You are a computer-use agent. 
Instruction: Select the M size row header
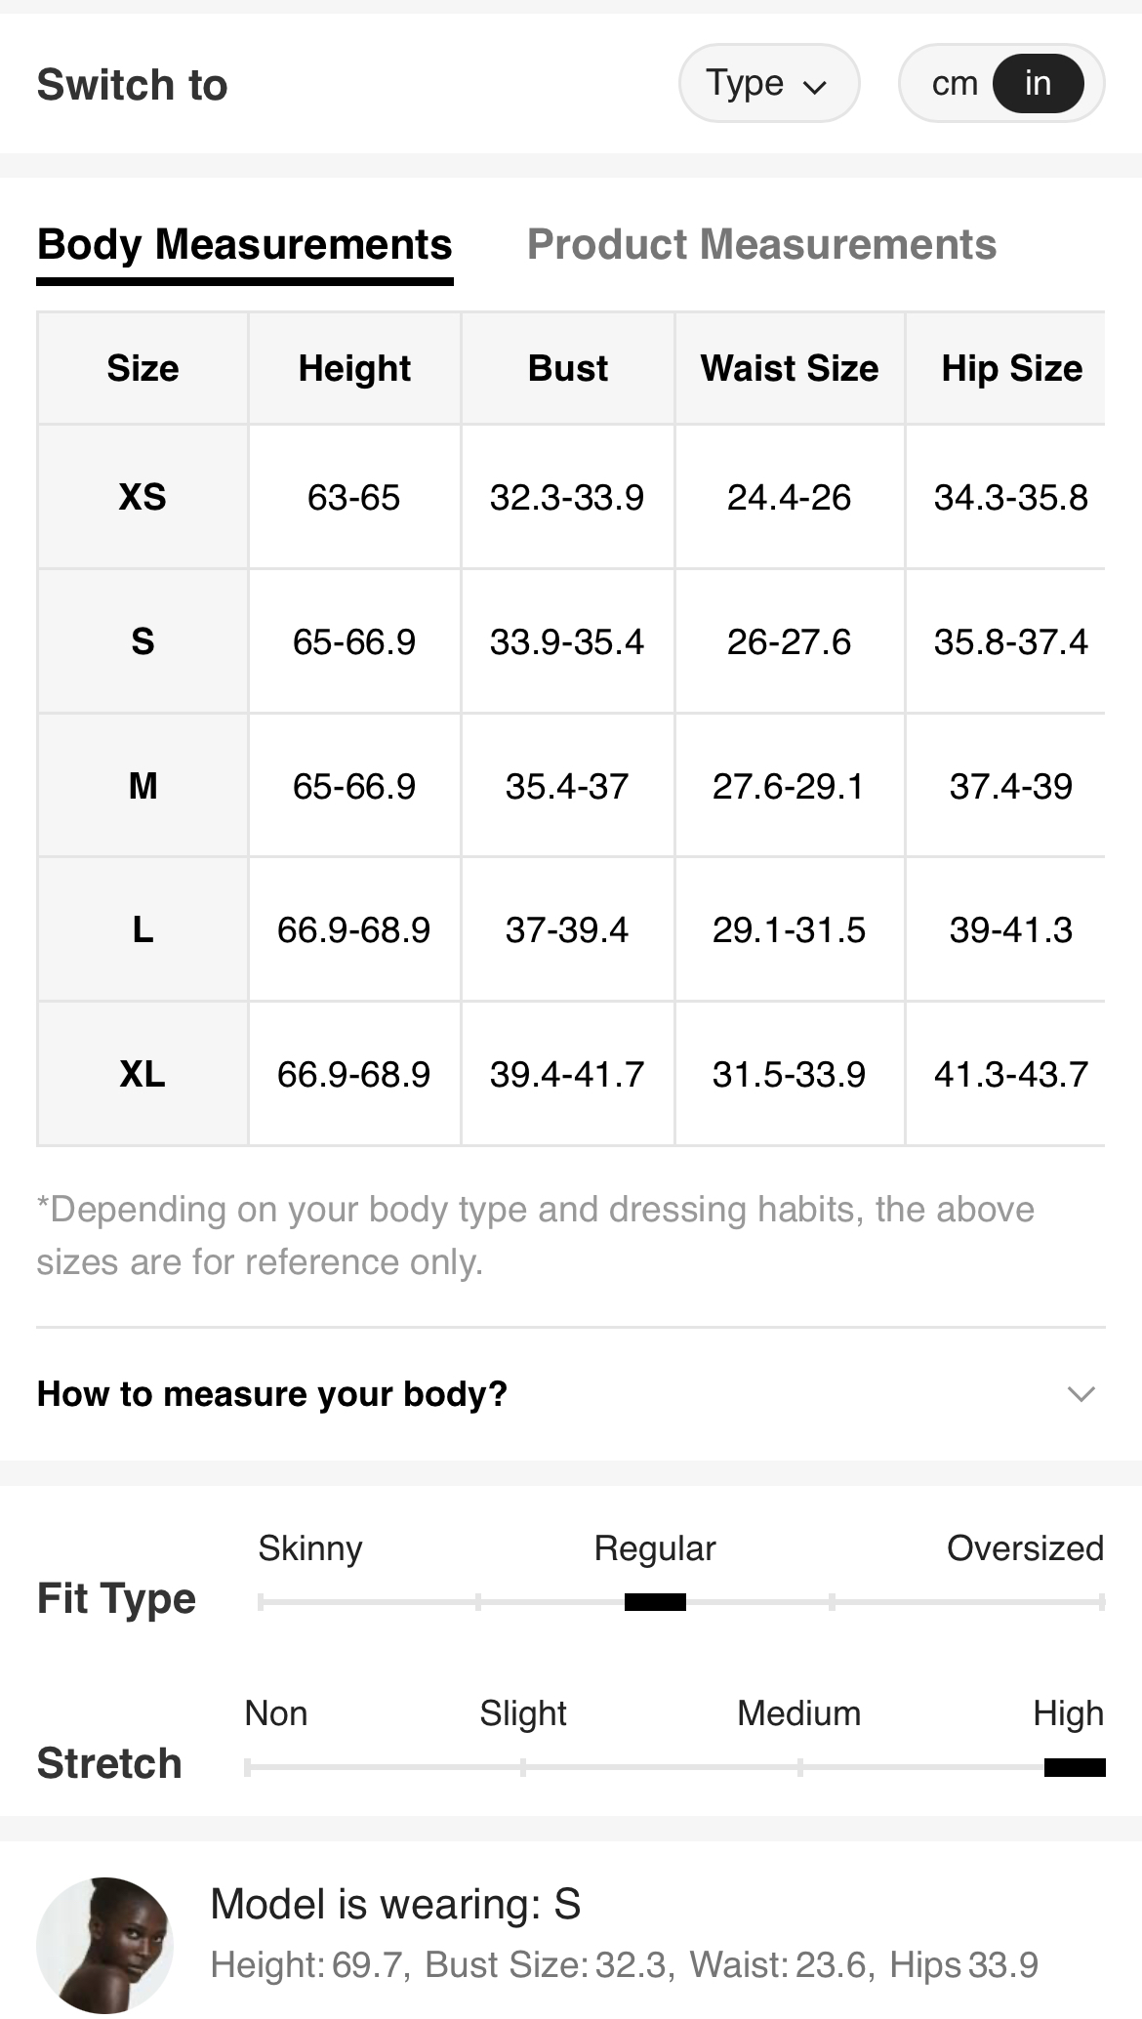pos(143,786)
